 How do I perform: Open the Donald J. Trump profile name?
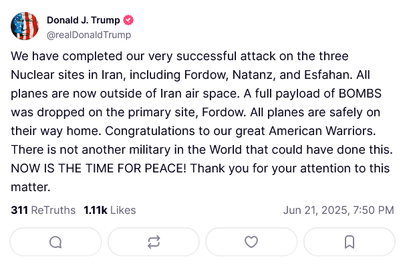click(x=83, y=20)
